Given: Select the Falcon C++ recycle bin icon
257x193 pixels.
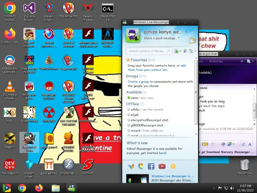Looking at the screenshot, I should pyautogui.click(x=244, y=167).
